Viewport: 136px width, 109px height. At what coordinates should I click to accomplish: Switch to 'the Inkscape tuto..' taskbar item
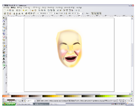pyautogui.click(x=24, y=104)
